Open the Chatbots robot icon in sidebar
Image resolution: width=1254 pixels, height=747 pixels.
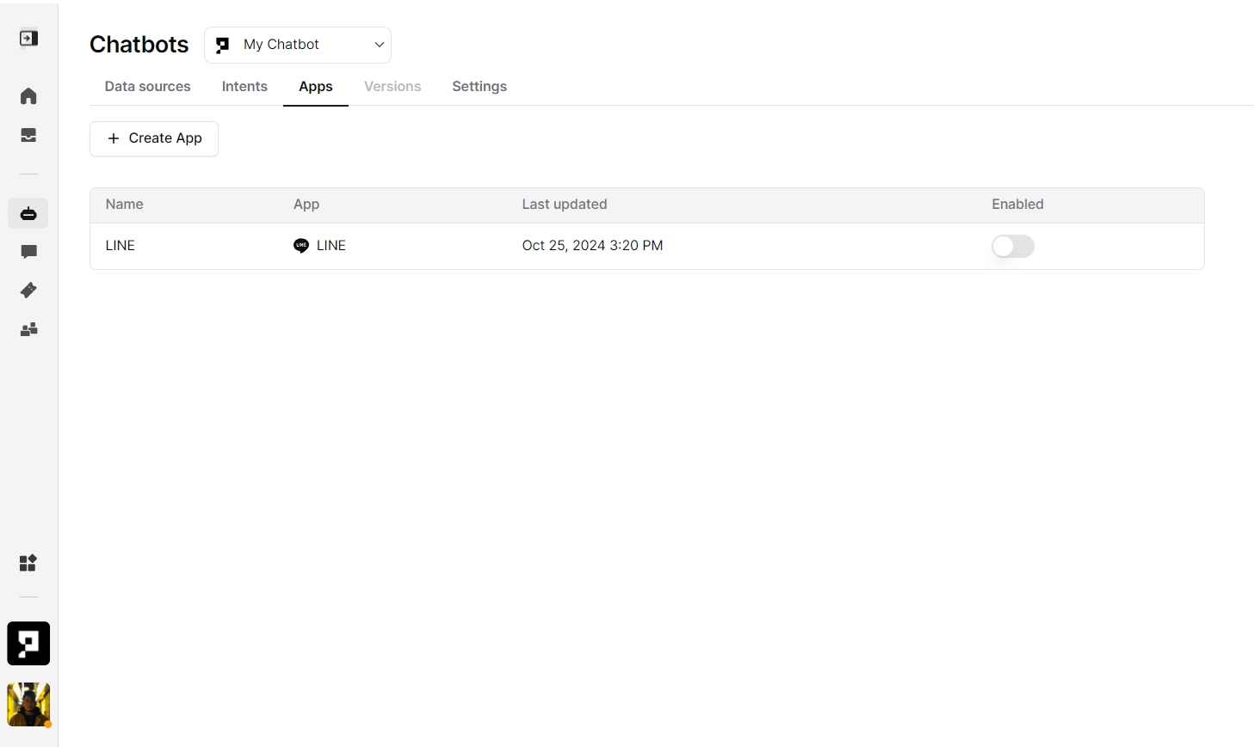point(28,213)
